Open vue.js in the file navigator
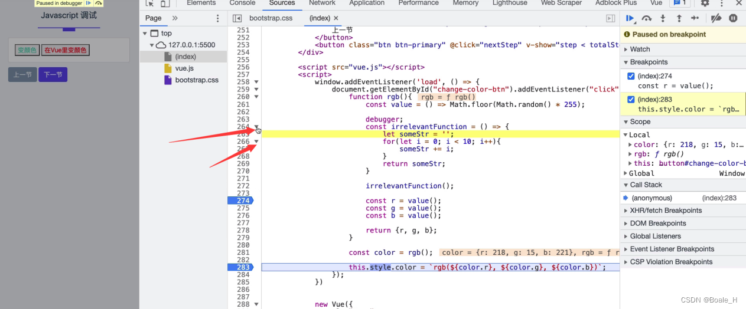 click(183, 68)
